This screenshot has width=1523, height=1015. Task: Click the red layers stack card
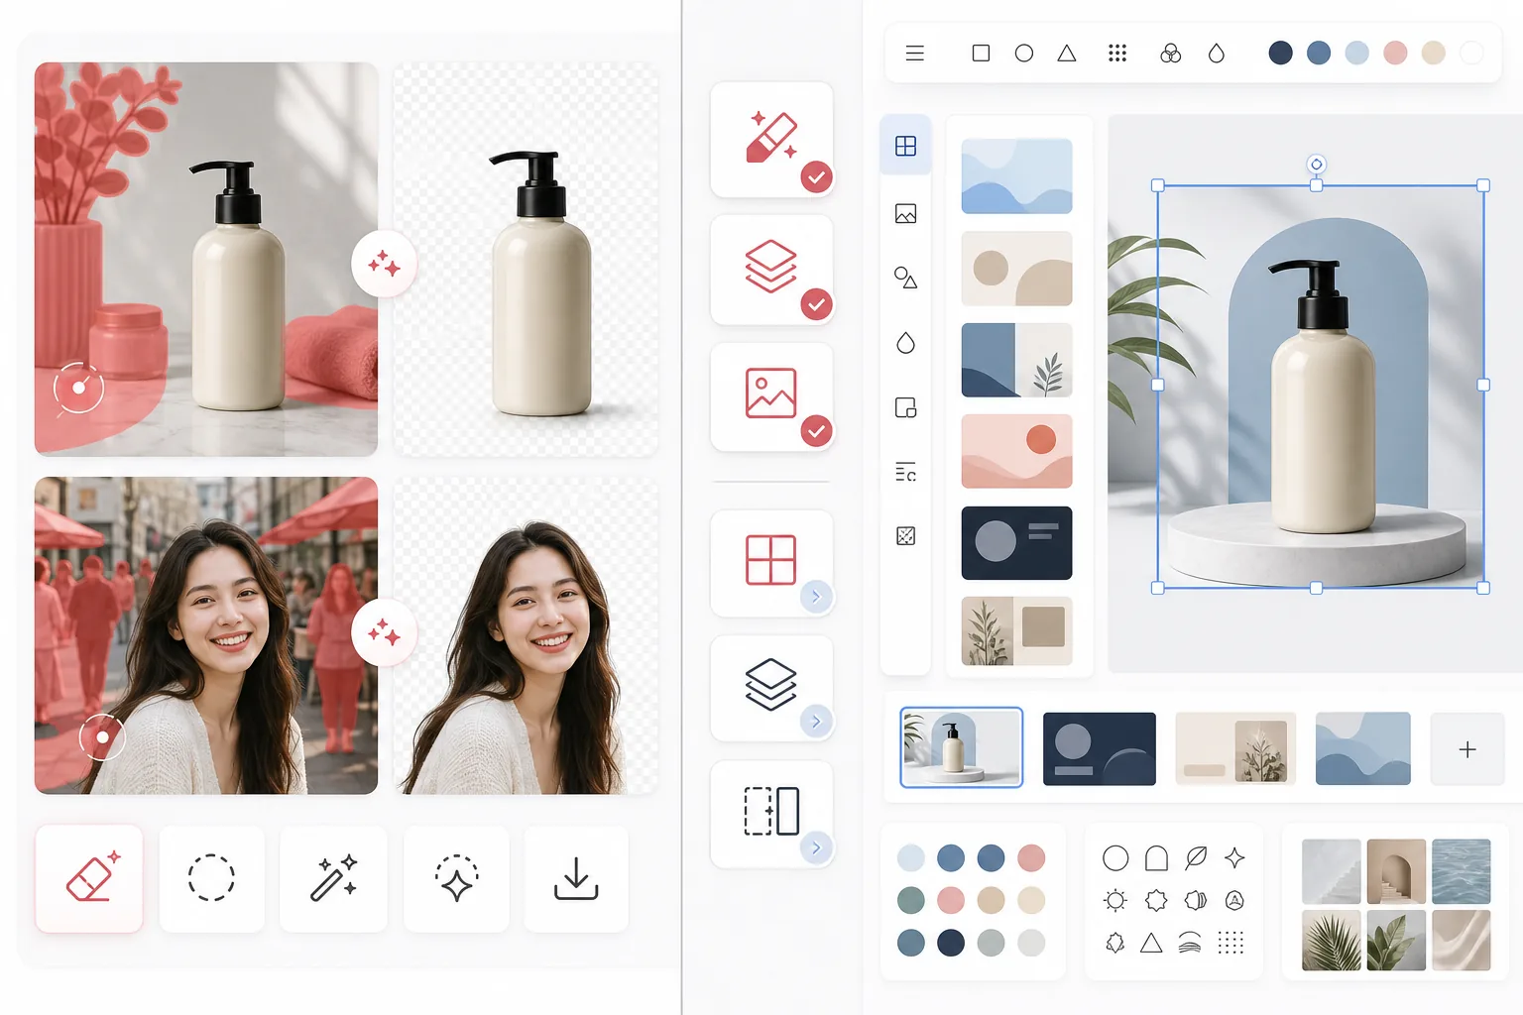771,269
